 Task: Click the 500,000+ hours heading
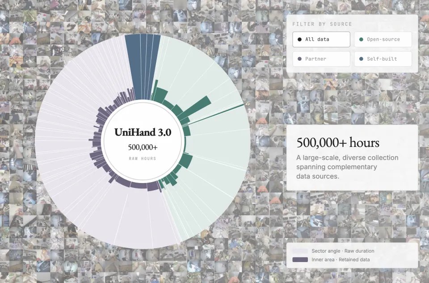[338, 142]
